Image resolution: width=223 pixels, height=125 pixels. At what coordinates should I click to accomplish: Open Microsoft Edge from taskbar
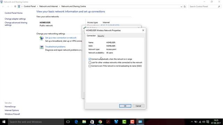pos(76,122)
